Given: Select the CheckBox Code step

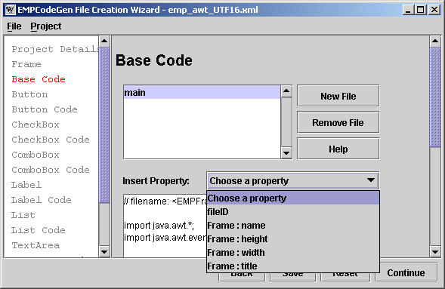Looking at the screenshot, I should click(x=51, y=140).
